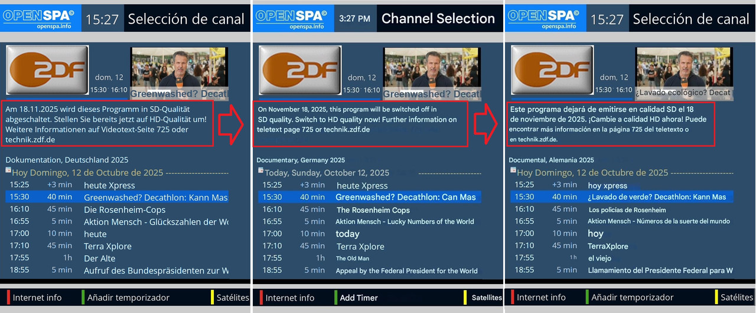Click the OpenSPA logo in the right panel

pyautogui.click(x=546, y=18)
